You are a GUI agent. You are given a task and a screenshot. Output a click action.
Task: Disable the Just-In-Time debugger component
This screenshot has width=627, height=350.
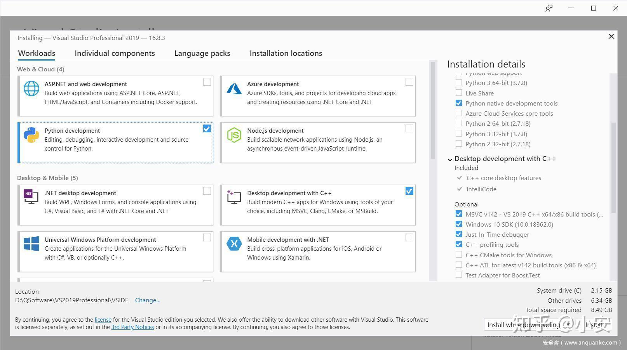coord(459,234)
